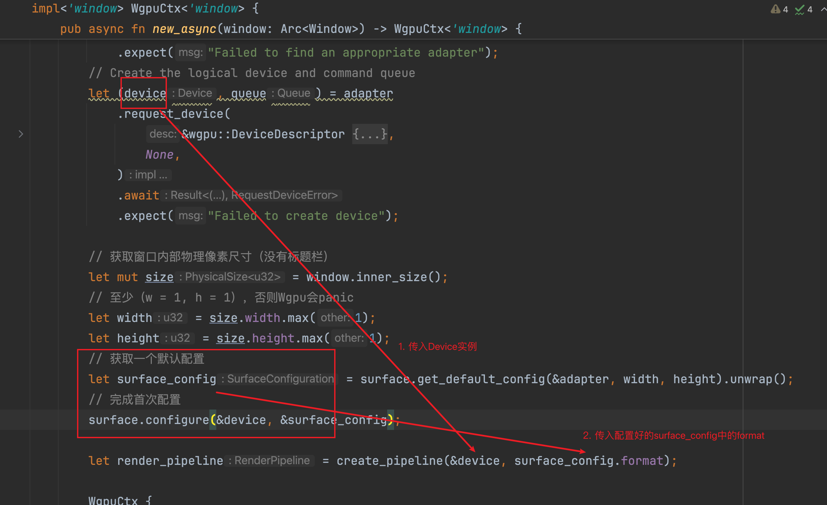Jump to sticky line 'pub async fn new_async'

(184, 29)
